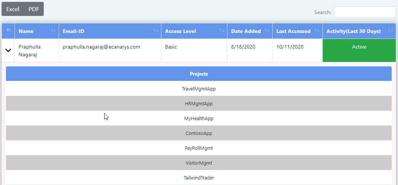Click the Search: label
Viewport: 398px width, 185px height.
[x=323, y=12]
